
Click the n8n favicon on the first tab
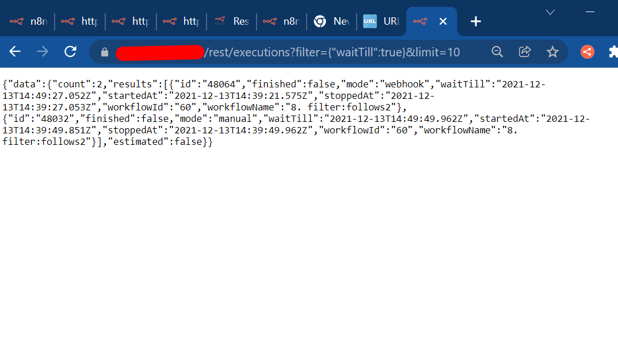click(x=16, y=21)
